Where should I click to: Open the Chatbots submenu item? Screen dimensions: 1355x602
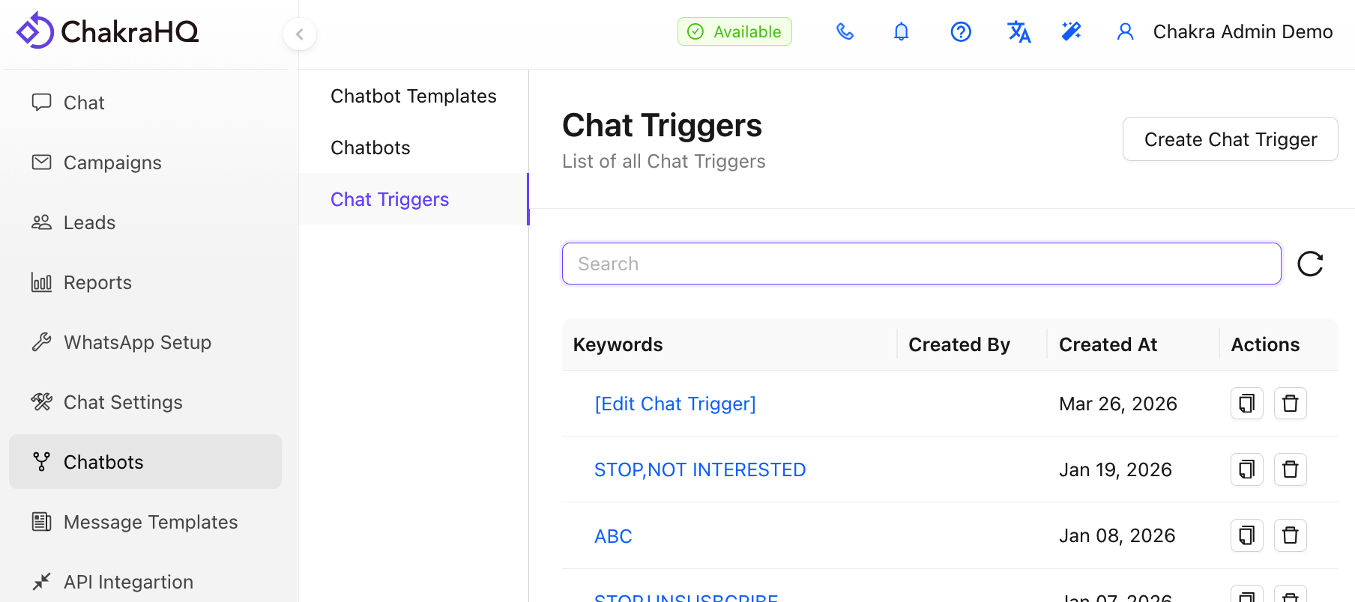(370, 148)
